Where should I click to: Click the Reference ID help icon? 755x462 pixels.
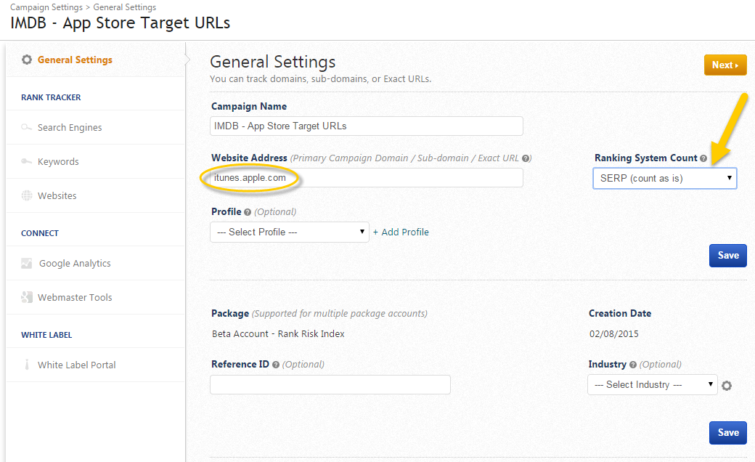pos(276,365)
